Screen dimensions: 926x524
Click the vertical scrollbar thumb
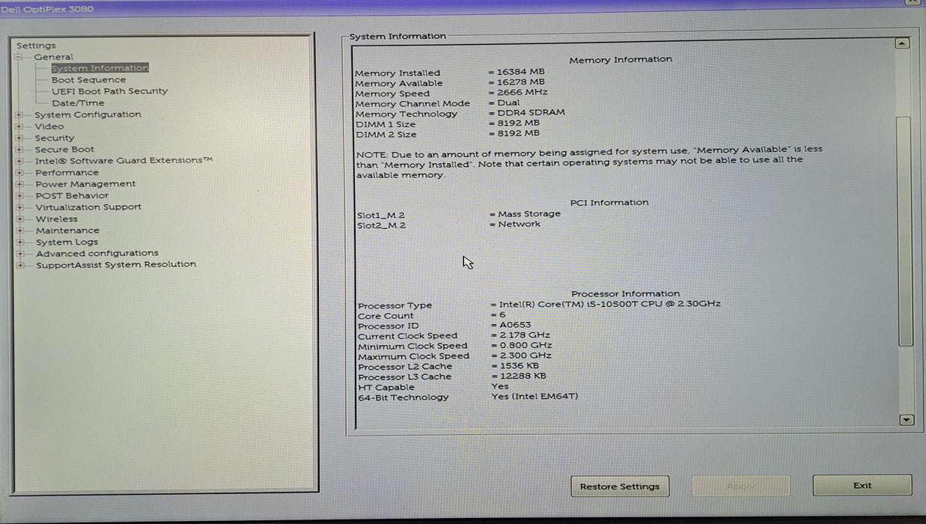point(905,231)
